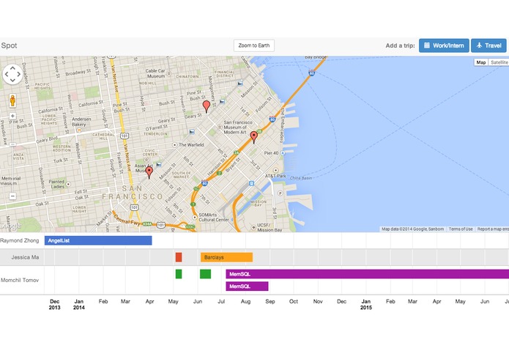
Task: Zoom out with the minus button
Action: [x=12, y=196]
